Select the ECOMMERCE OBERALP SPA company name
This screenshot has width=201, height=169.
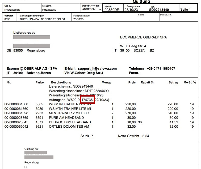[143, 37]
